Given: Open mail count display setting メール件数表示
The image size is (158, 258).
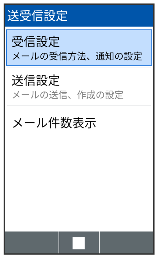Looking at the screenshot, I should click(x=54, y=123).
